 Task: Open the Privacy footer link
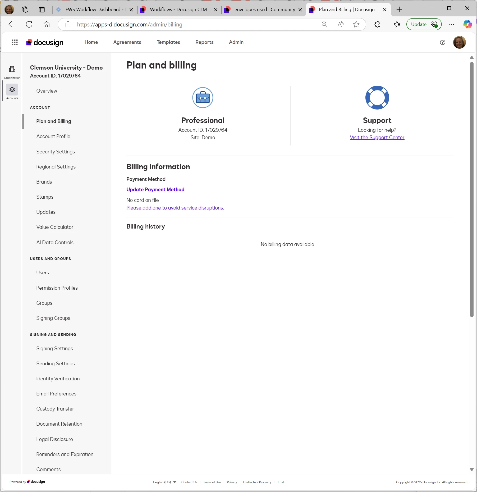[232, 482]
